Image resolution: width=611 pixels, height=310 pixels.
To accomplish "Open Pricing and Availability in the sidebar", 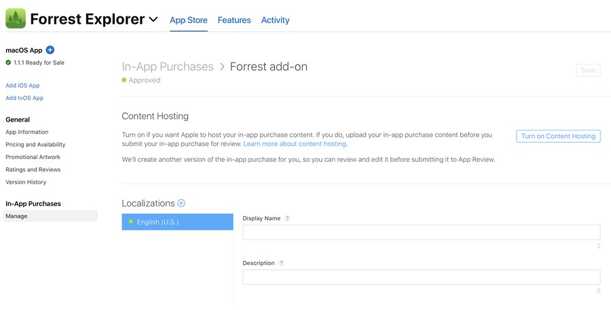I will tap(35, 144).
